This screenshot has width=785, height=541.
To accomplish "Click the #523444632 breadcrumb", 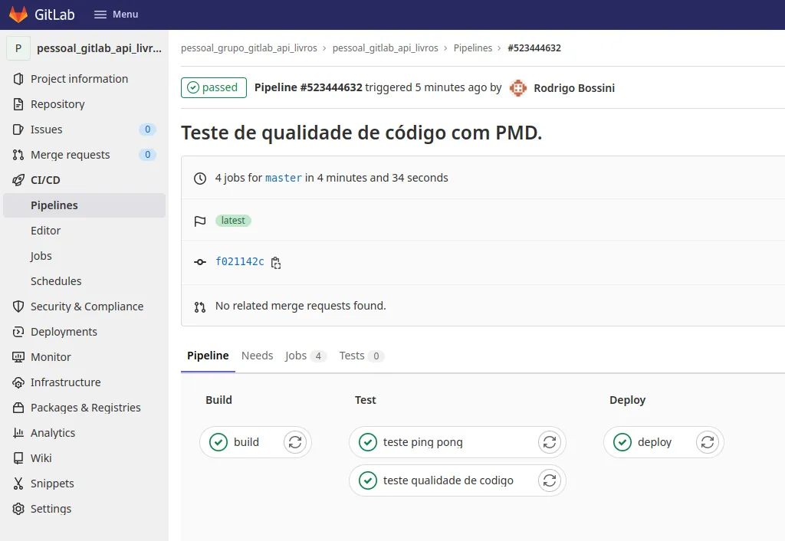I will (534, 48).
